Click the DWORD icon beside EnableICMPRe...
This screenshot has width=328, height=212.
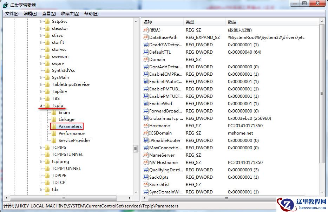[146, 74]
